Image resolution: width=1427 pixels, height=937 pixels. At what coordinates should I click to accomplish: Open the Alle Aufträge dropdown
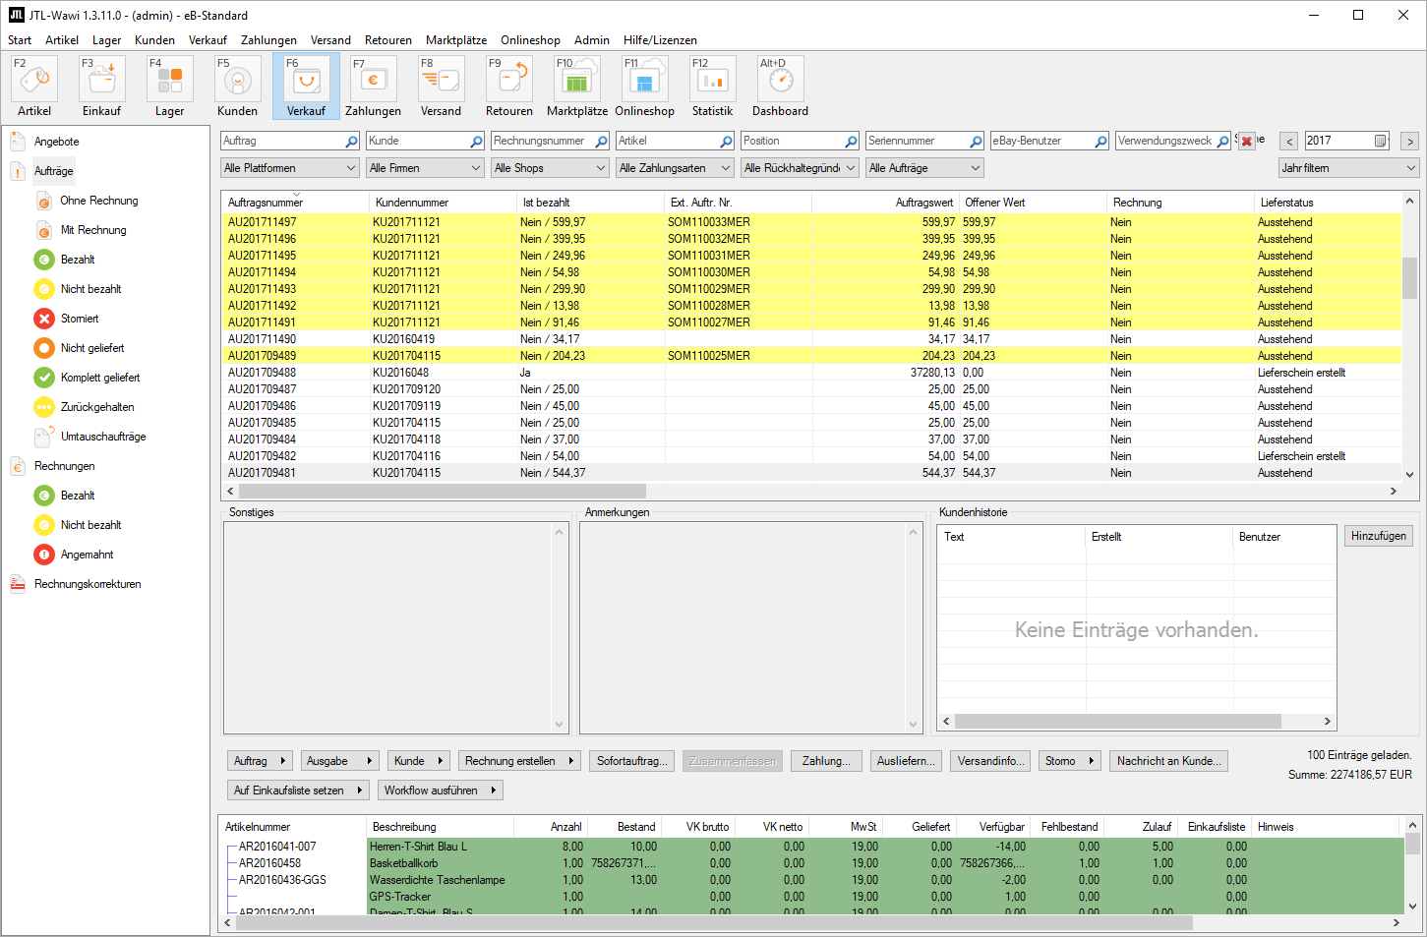924,168
